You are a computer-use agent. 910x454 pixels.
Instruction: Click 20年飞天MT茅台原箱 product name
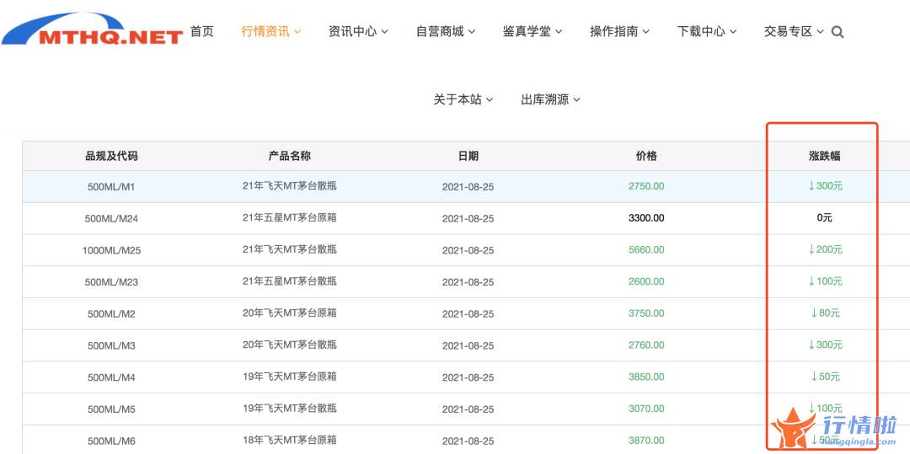290,313
